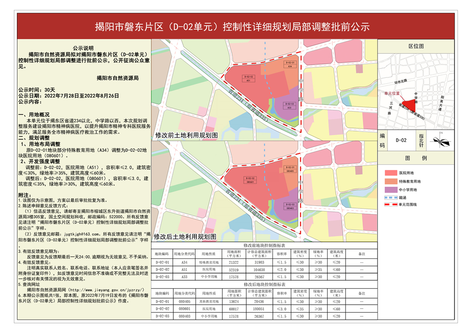The image size is (472, 333).
Task: Click the D-02-01 080405 parcel label on the after map
Action: pos(290,169)
